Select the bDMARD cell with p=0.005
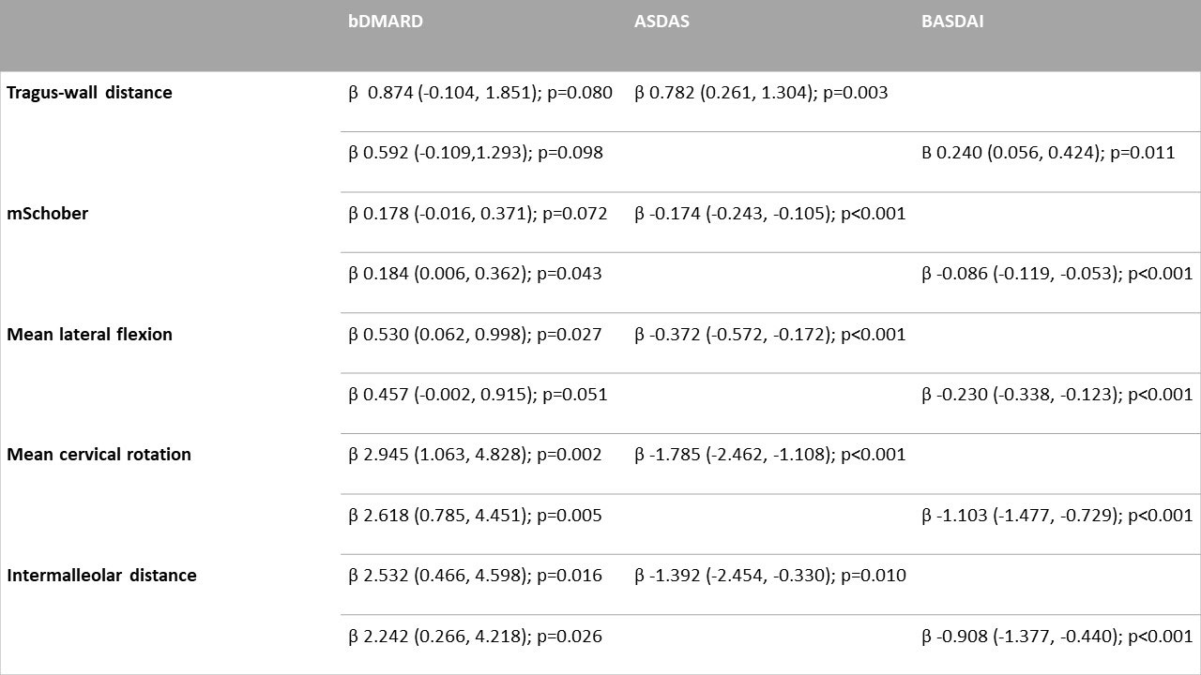Viewport: 1201px width, 675px height. 475,516
